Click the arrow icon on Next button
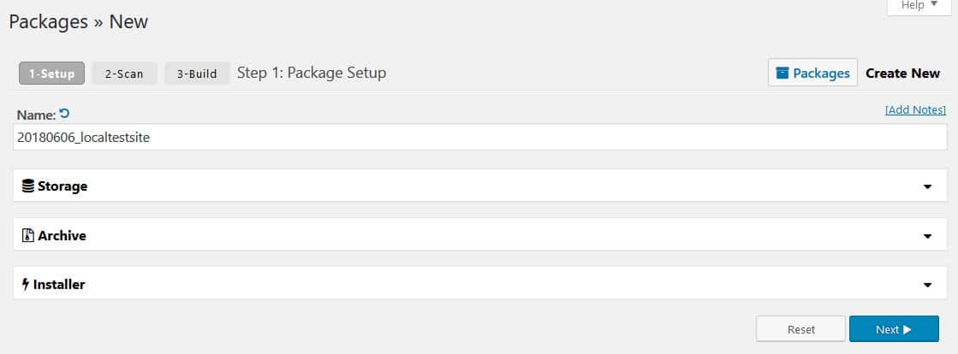 pyautogui.click(x=907, y=329)
